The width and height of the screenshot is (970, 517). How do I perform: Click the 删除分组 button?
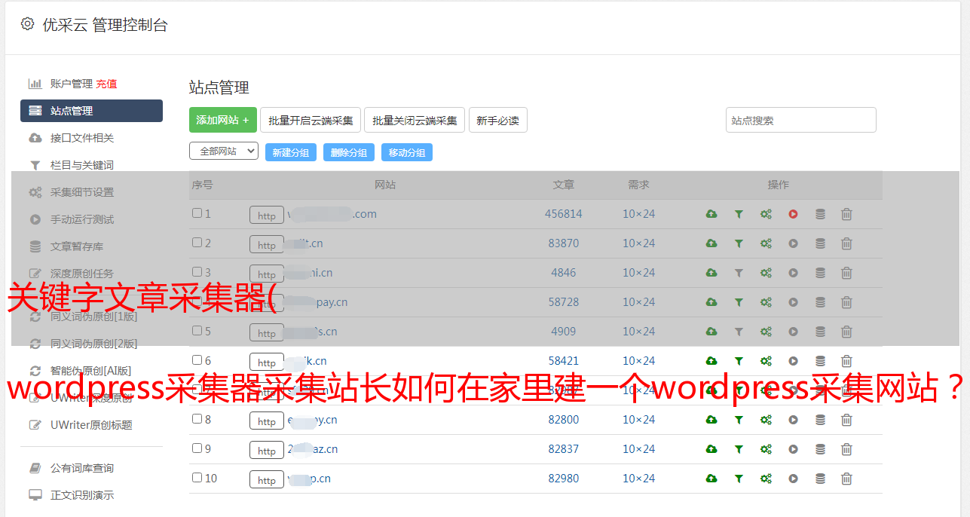pos(349,152)
